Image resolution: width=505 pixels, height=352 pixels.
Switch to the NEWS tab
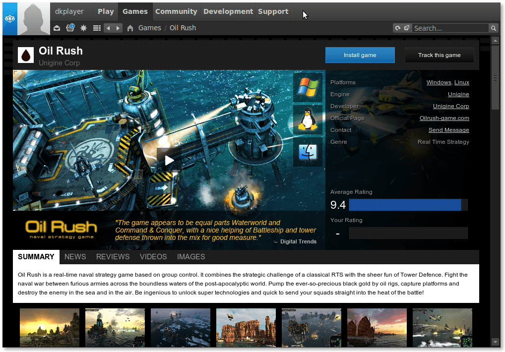75,257
